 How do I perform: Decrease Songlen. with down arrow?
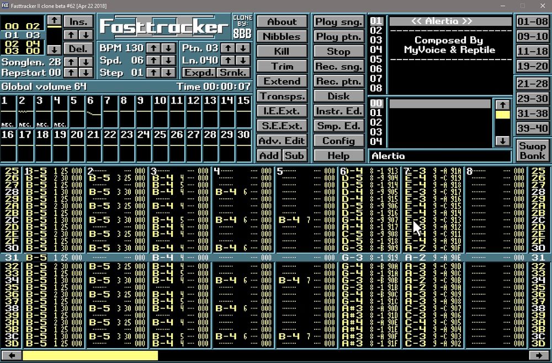(86, 62)
